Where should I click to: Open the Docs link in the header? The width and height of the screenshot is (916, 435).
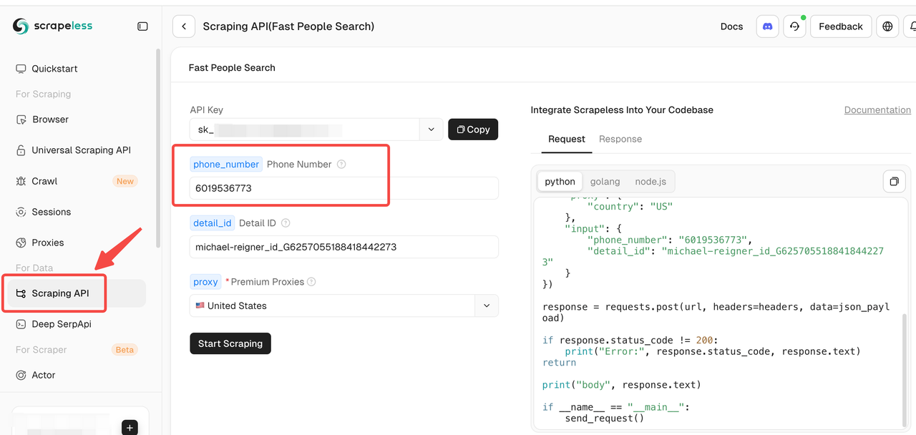pos(731,26)
